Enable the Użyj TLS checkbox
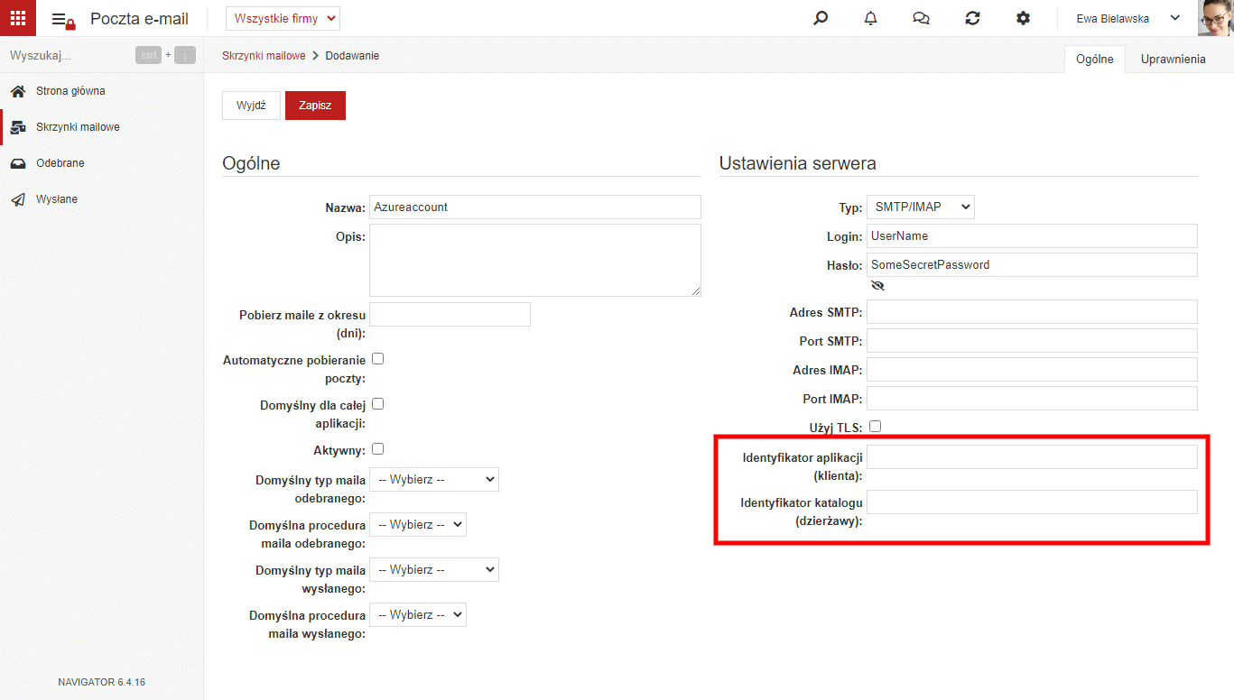The height and width of the screenshot is (700, 1234). click(875, 427)
